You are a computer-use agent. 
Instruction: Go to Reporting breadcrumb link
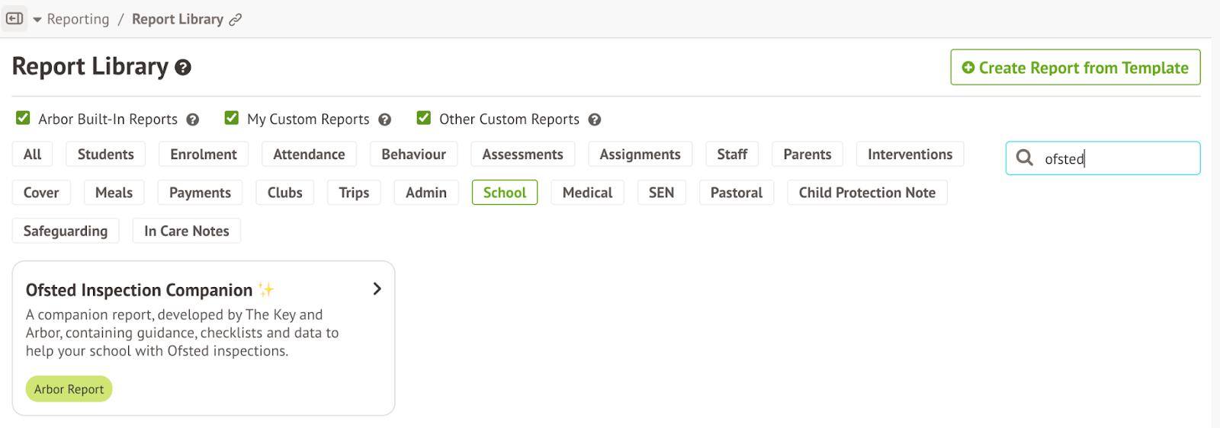tap(78, 19)
